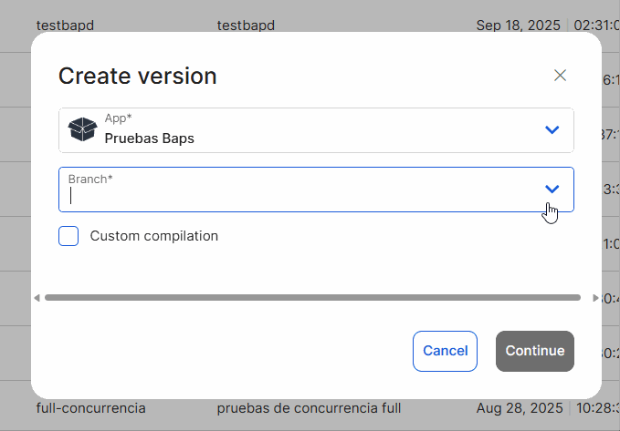Click the Create version heading
The width and height of the screenshot is (620, 431).
[138, 76]
